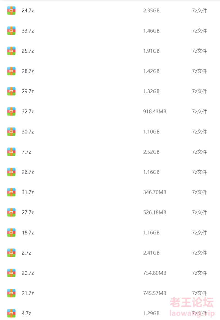Click the 7z文件 type label of 24.7z
Viewport: 220px width, 320px height.
tap(199, 10)
